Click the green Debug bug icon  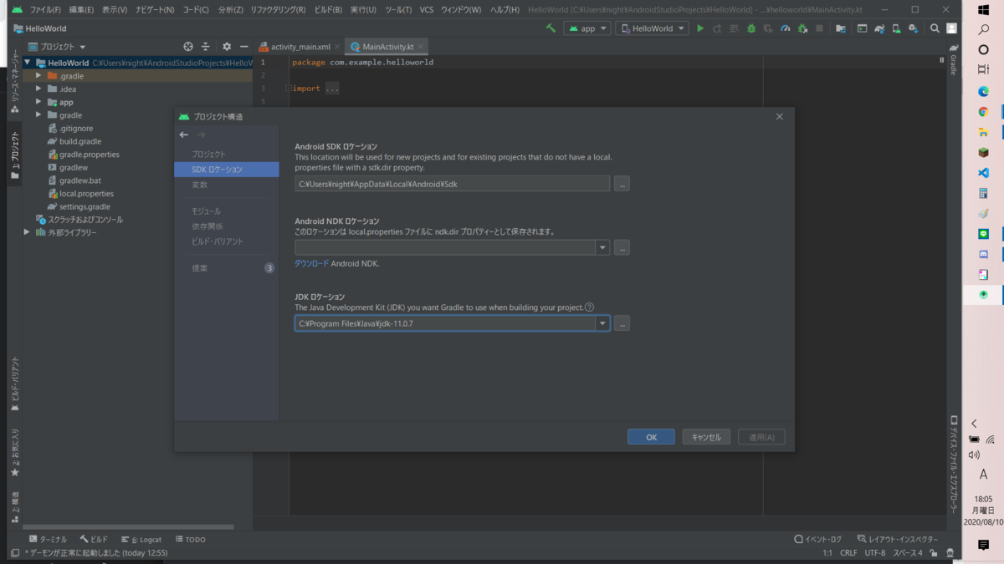pos(750,28)
